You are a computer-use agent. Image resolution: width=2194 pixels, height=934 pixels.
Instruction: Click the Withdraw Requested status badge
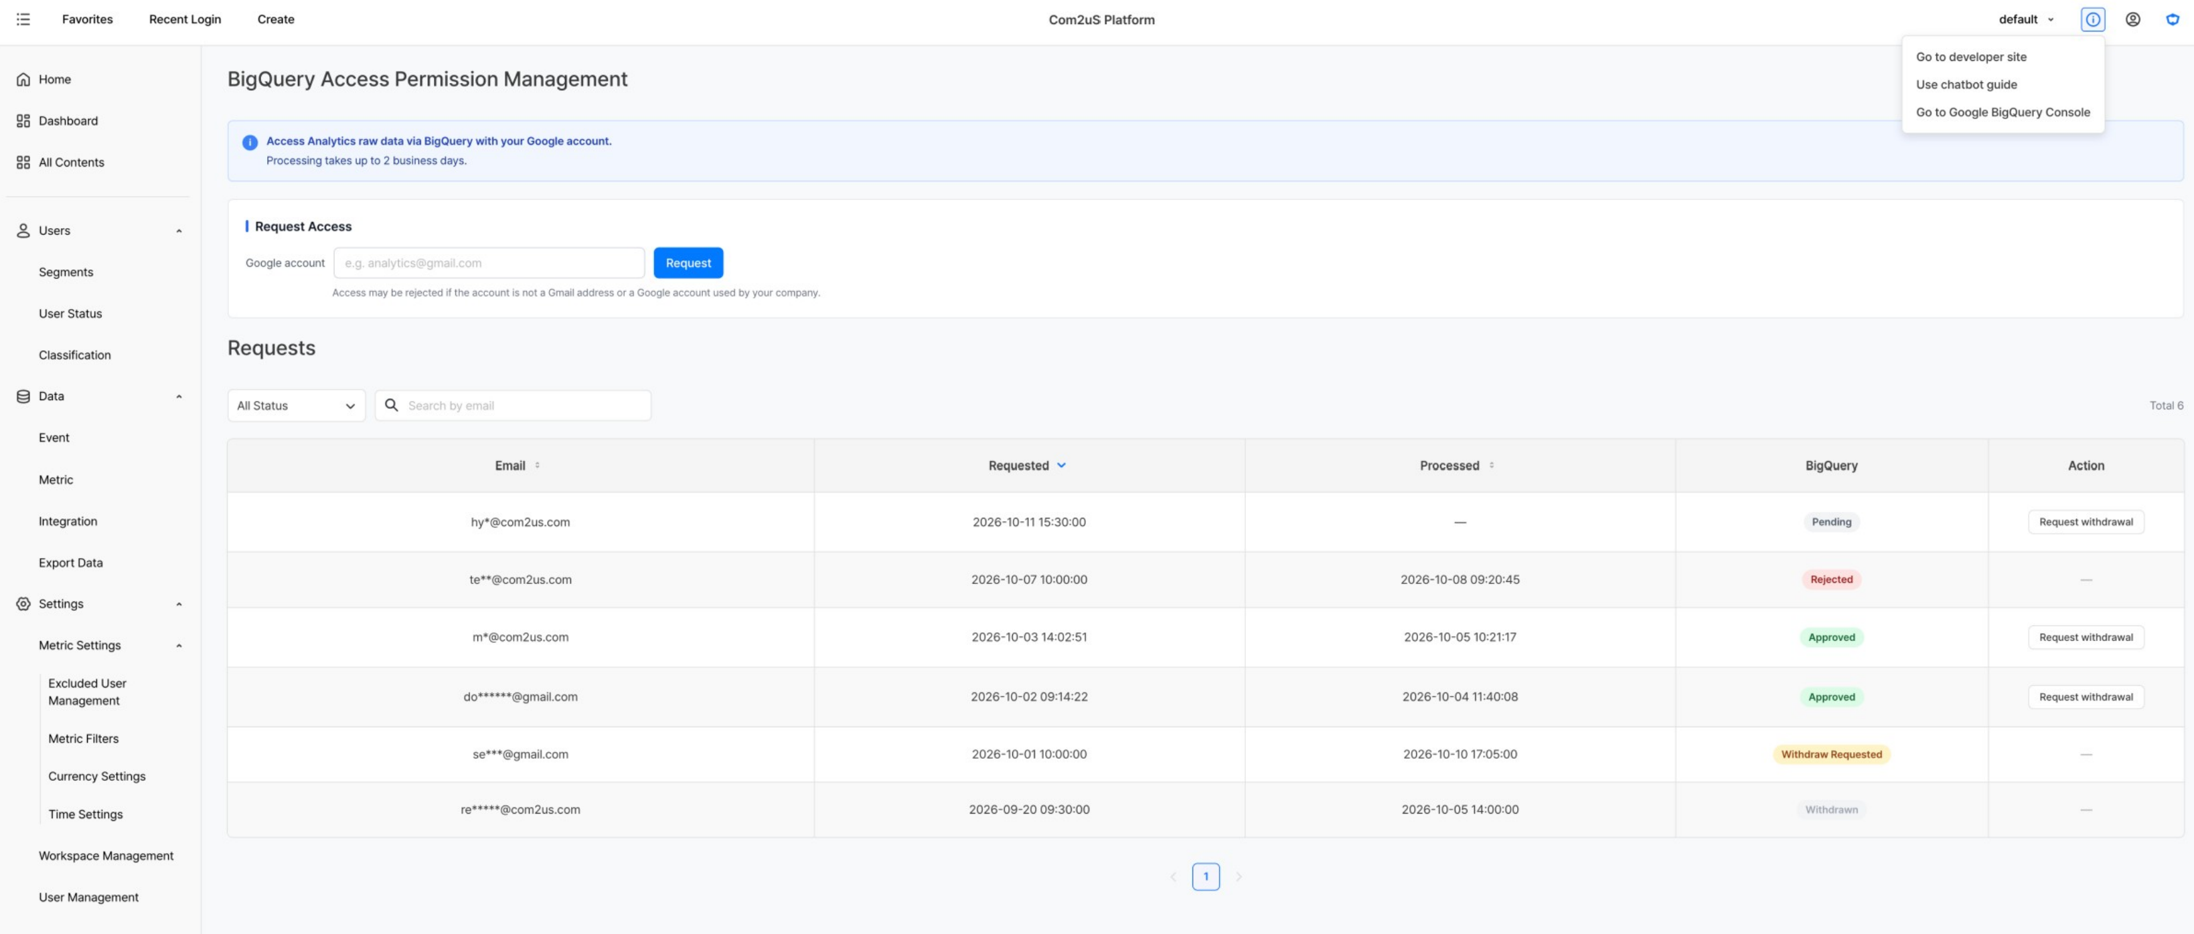point(1831,754)
